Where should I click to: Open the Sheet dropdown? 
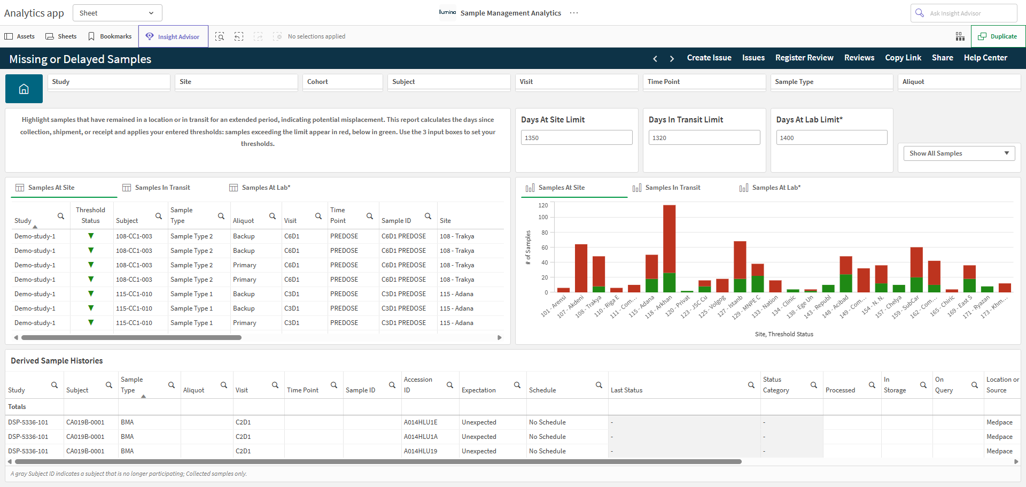(117, 13)
